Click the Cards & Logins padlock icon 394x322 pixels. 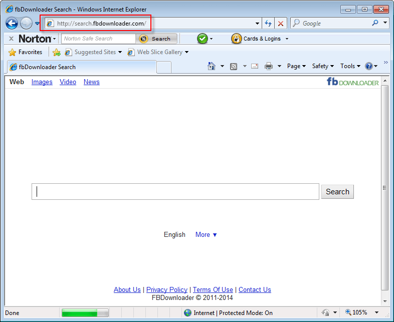[x=236, y=39]
